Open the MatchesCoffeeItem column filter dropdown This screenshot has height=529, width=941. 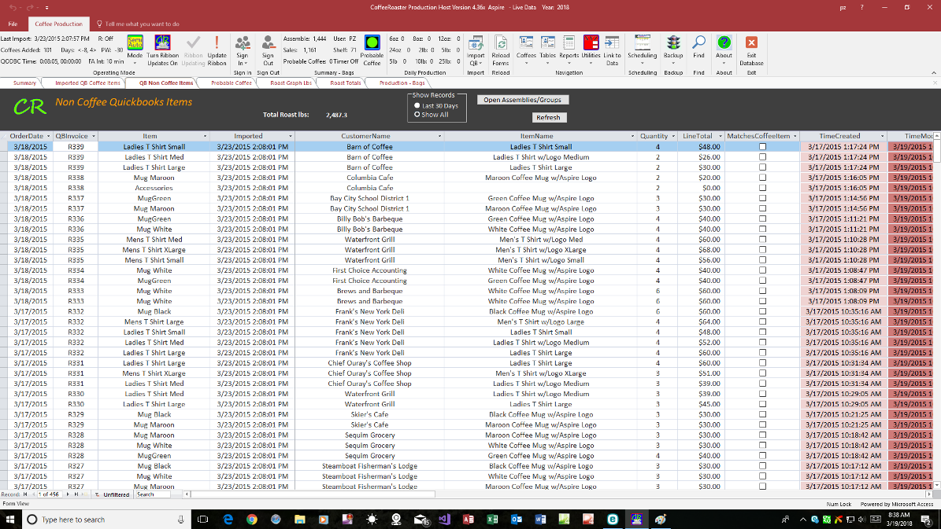point(795,137)
